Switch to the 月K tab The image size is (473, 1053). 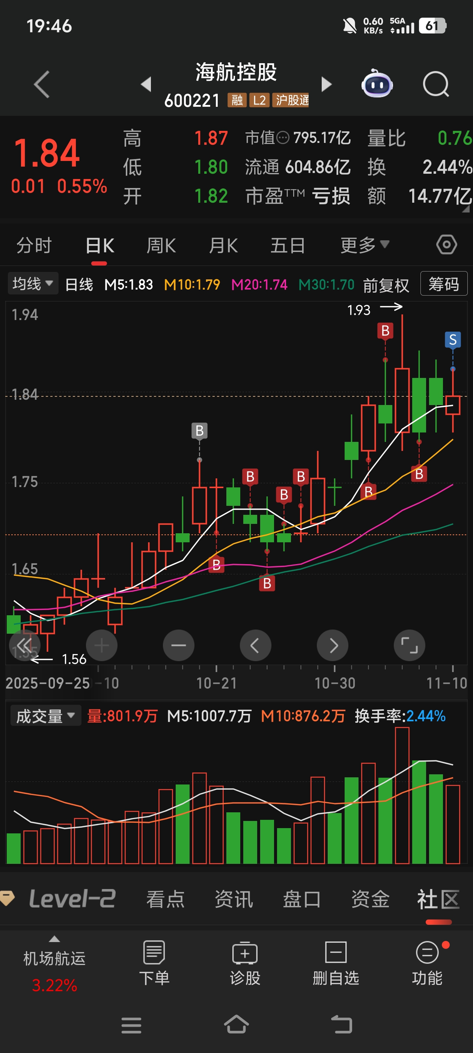(x=223, y=245)
